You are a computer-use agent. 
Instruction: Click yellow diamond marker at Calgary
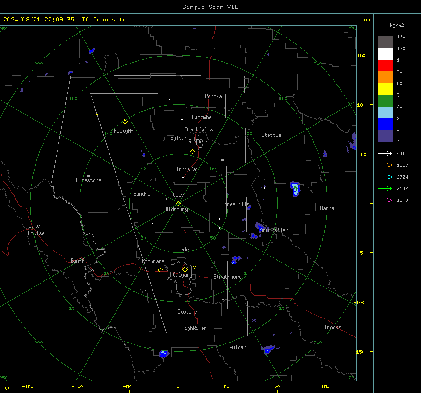185,269
